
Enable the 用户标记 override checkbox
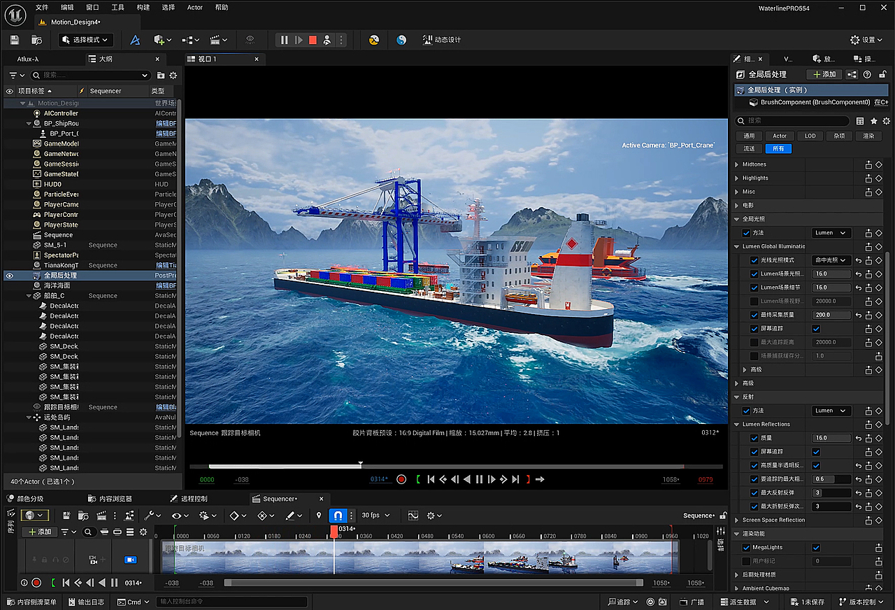pyautogui.click(x=746, y=561)
